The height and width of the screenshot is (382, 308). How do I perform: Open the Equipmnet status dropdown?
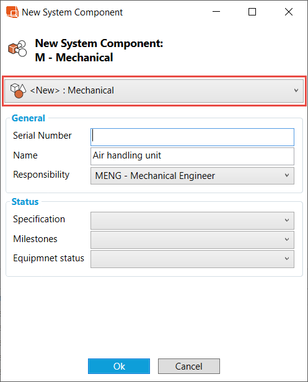(192, 259)
